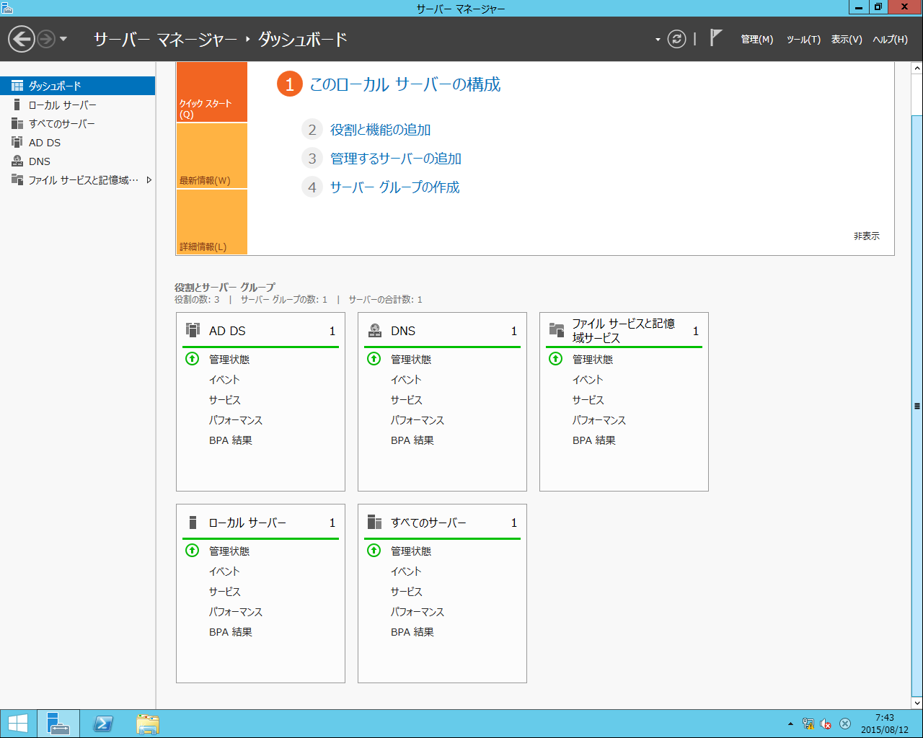
Task: Open パフォーマンス in the DNS tile
Action: [x=418, y=420]
